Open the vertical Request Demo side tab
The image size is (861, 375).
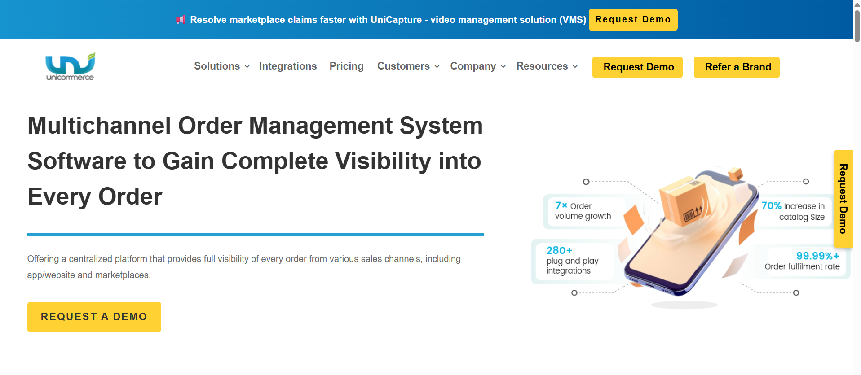[x=843, y=199]
